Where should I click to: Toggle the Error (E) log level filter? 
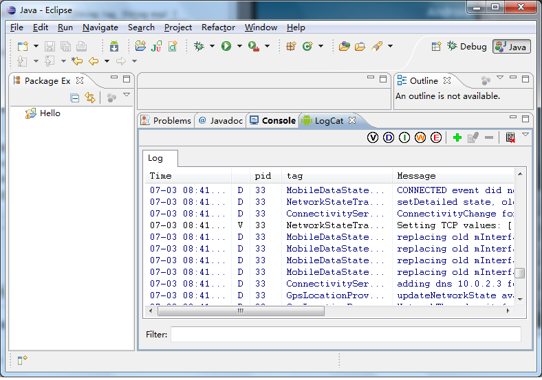(436, 137)
